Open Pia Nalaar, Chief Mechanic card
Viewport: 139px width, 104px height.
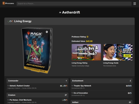pos(21,100)
